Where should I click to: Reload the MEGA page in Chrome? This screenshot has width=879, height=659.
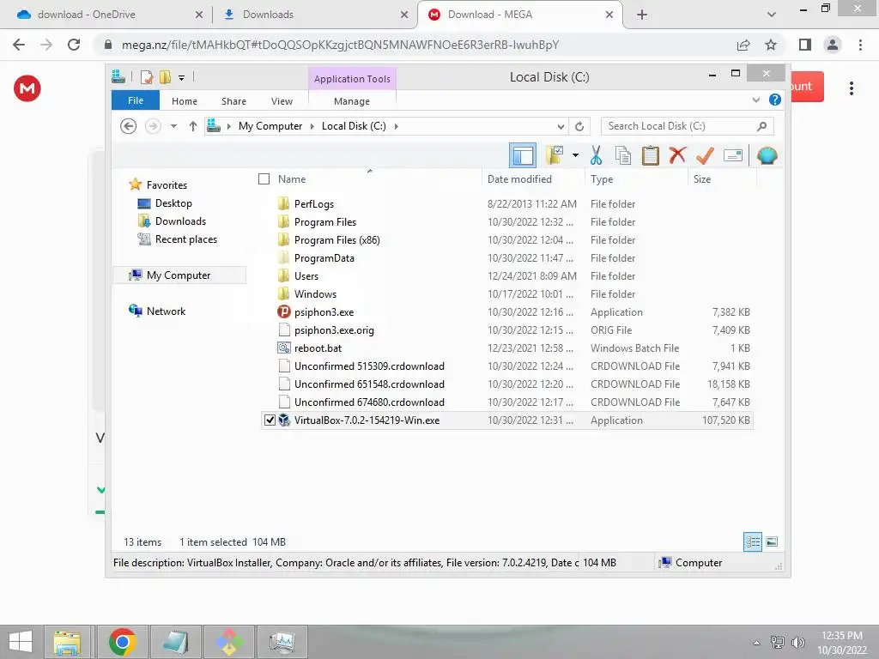pyautogui.click(x=74, y=45)
